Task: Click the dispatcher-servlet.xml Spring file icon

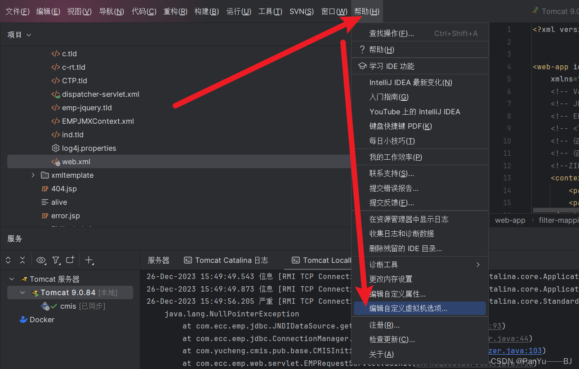Action: pyautogui.click(x=55, y=94)
